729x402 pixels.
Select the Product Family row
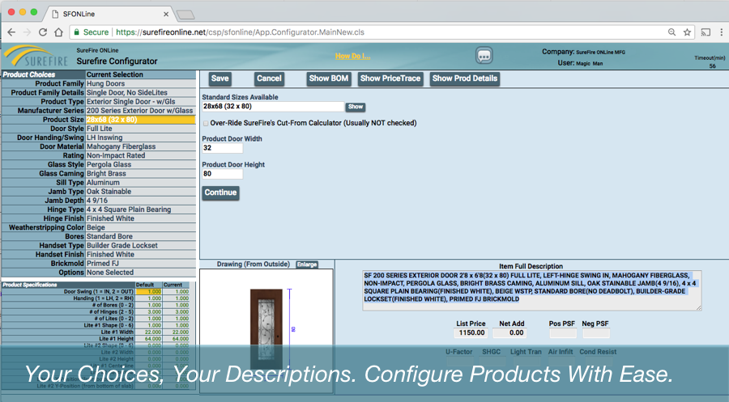pyautogui.click(x=99, y=83)
